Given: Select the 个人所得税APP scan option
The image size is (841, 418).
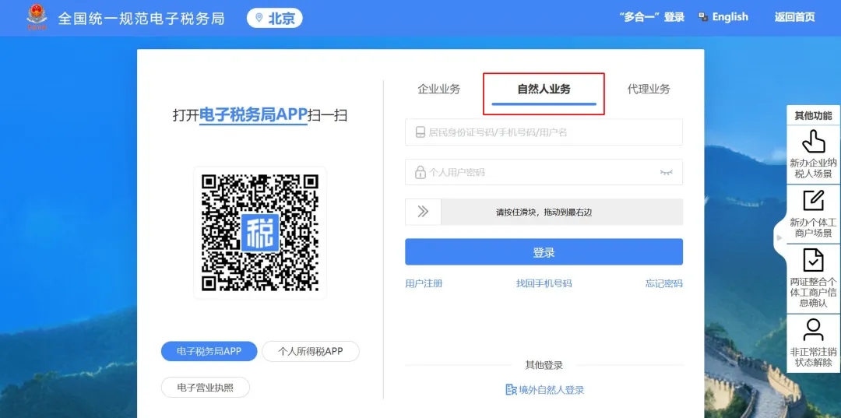Looking at the screenshot, I should click(x=311, y=351).
